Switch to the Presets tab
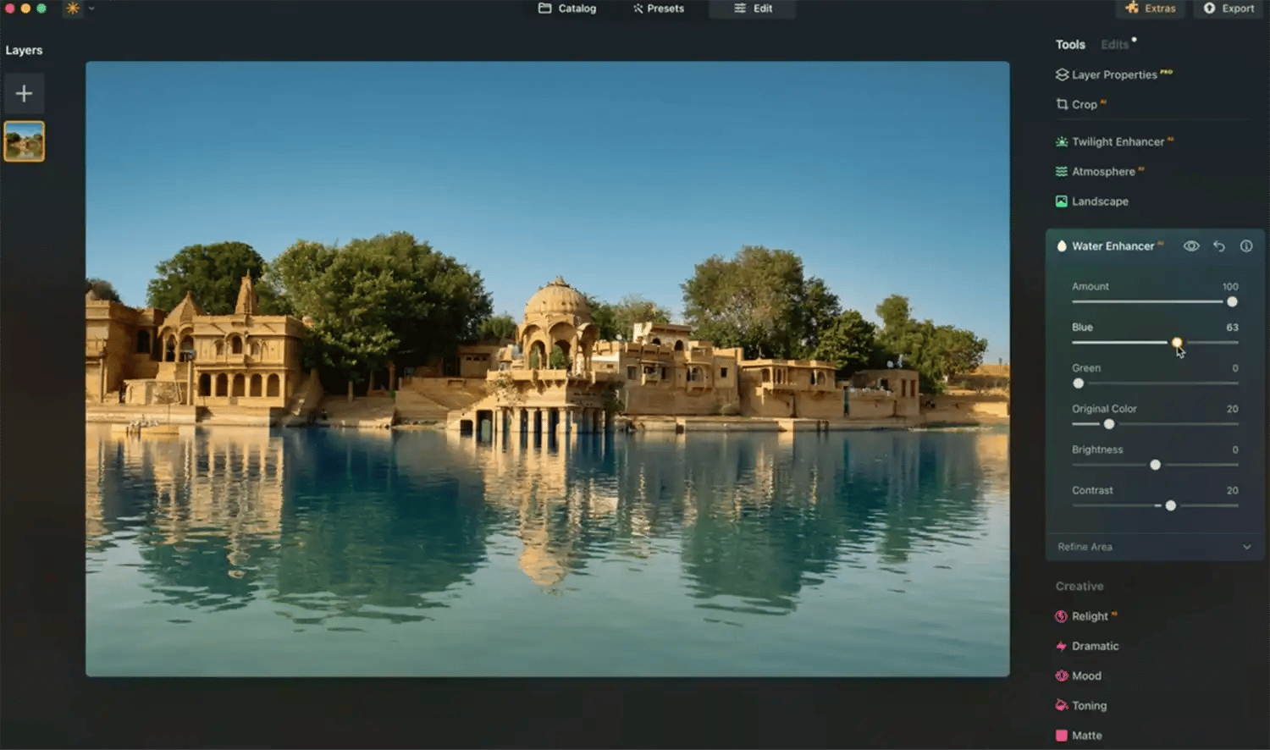Viewport: 1270px width, 750px height. pos(658,8)
